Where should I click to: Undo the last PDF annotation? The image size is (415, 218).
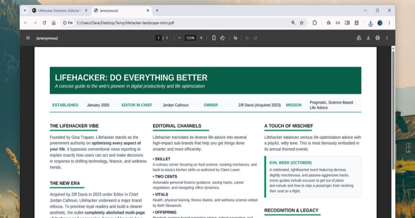247,38
